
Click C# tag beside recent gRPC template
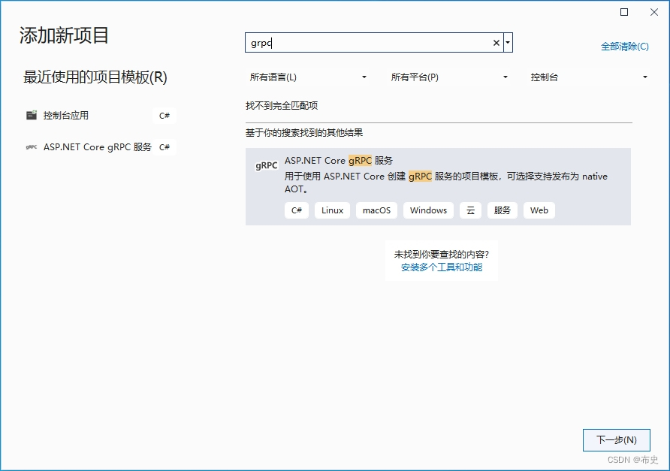click(164, 147)
